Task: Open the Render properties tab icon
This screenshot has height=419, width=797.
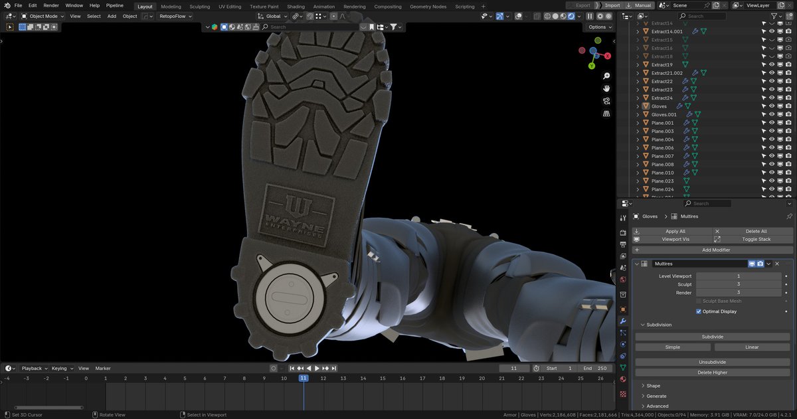Action: point(623,233)
